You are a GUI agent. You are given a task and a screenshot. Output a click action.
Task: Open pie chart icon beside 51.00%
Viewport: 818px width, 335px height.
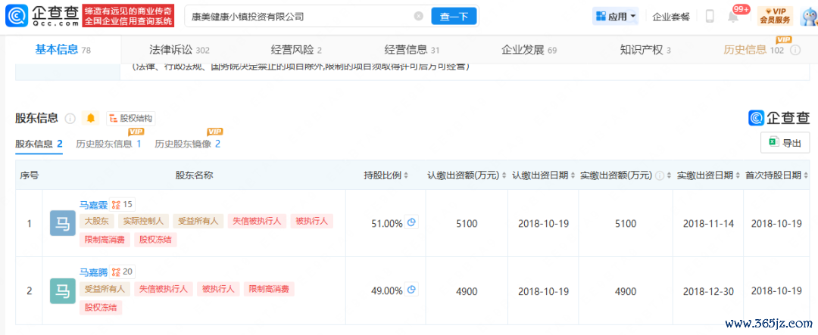click(411, 222)
